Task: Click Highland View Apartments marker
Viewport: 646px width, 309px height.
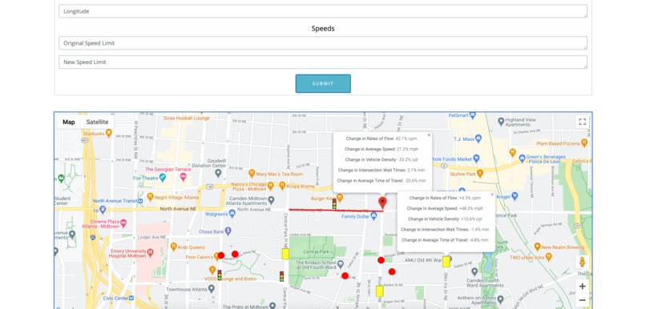Action: click(501, 122)
